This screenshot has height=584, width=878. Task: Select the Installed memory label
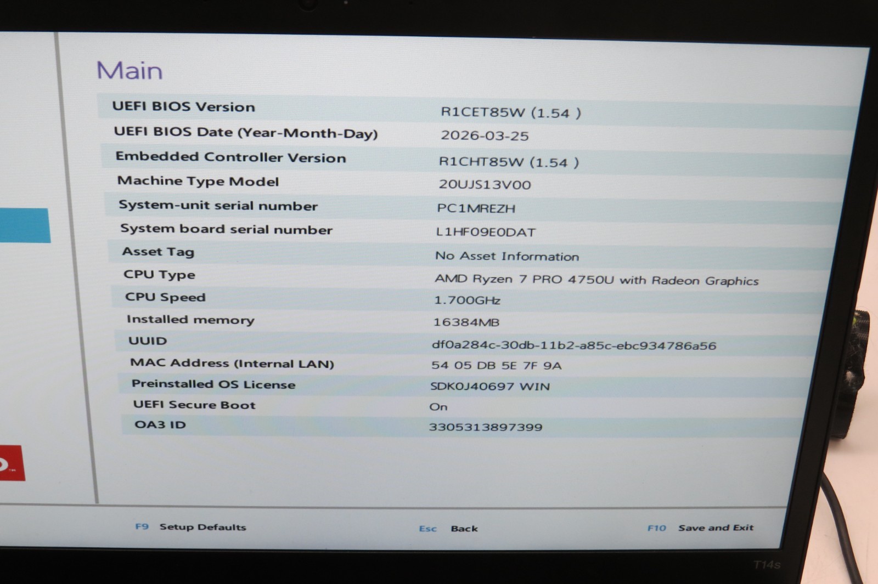tap(190, 320)
